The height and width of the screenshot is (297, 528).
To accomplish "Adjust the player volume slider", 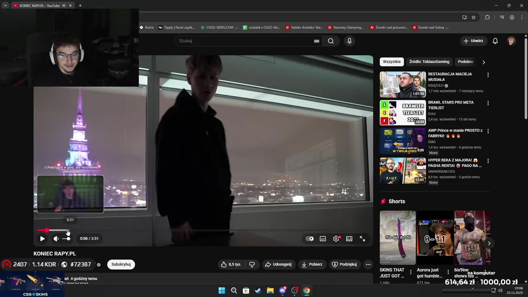I will (66, 238).
